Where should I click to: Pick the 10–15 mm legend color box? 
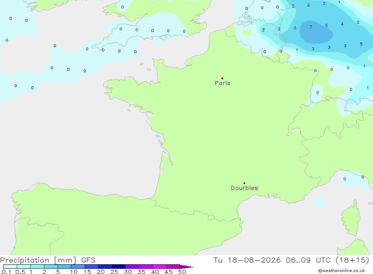click(x=78, y=267)
